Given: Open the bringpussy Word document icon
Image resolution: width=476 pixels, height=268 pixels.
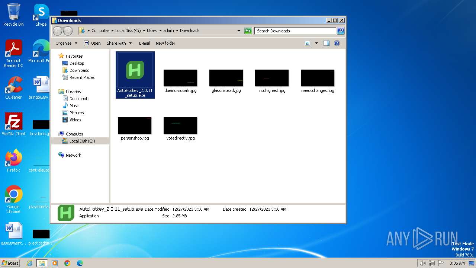Looking at the screenshot, I should (39, 88).
